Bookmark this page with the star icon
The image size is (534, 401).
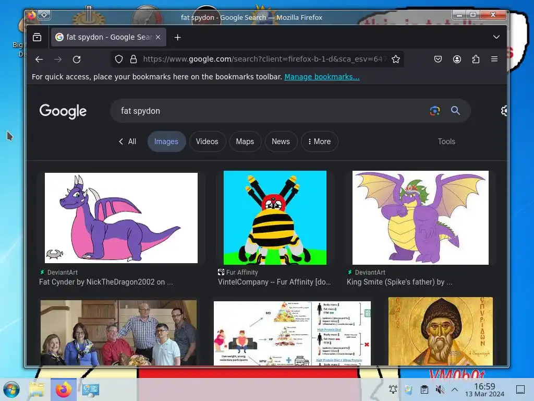point(396,60)
